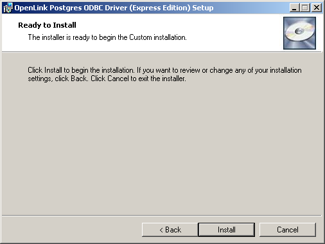The height and width of the screenshot is (244, 325).
Task: Click the "Click Install to begin the installation" text line
Action: pos(81,70)
